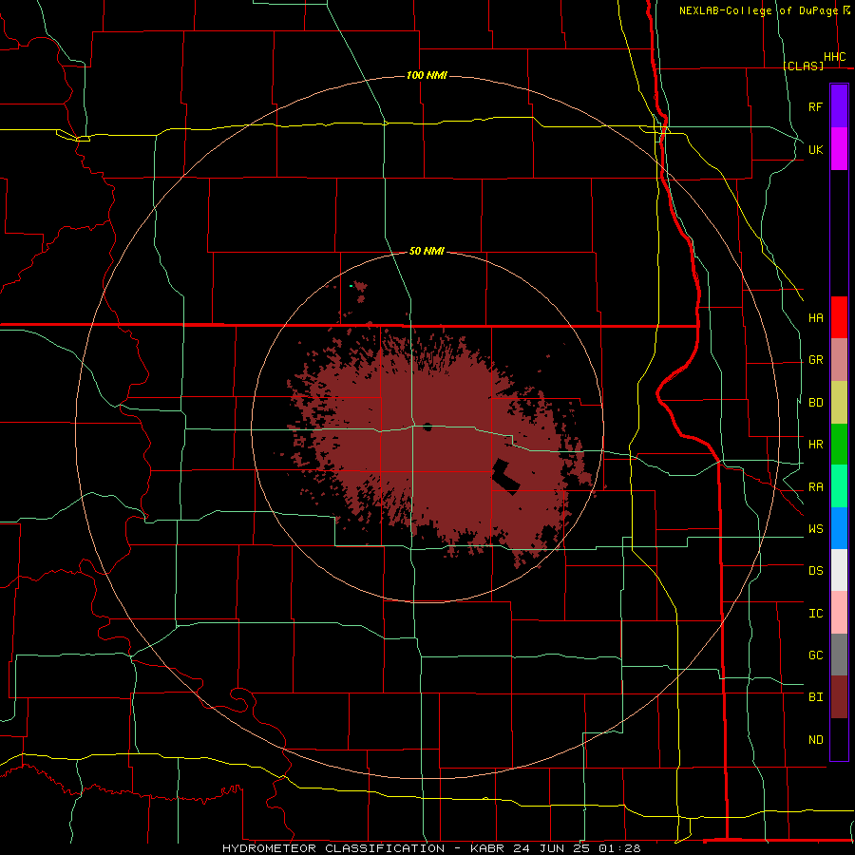Click the IC pink legend color swatch
This screenshot has height=855, width=855.
tap(839, 613)
